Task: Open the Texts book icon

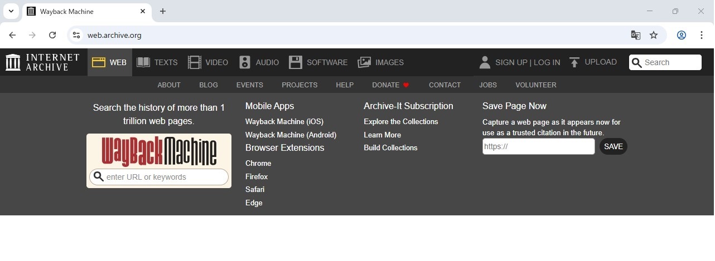Action: click(x=143, y=62)
